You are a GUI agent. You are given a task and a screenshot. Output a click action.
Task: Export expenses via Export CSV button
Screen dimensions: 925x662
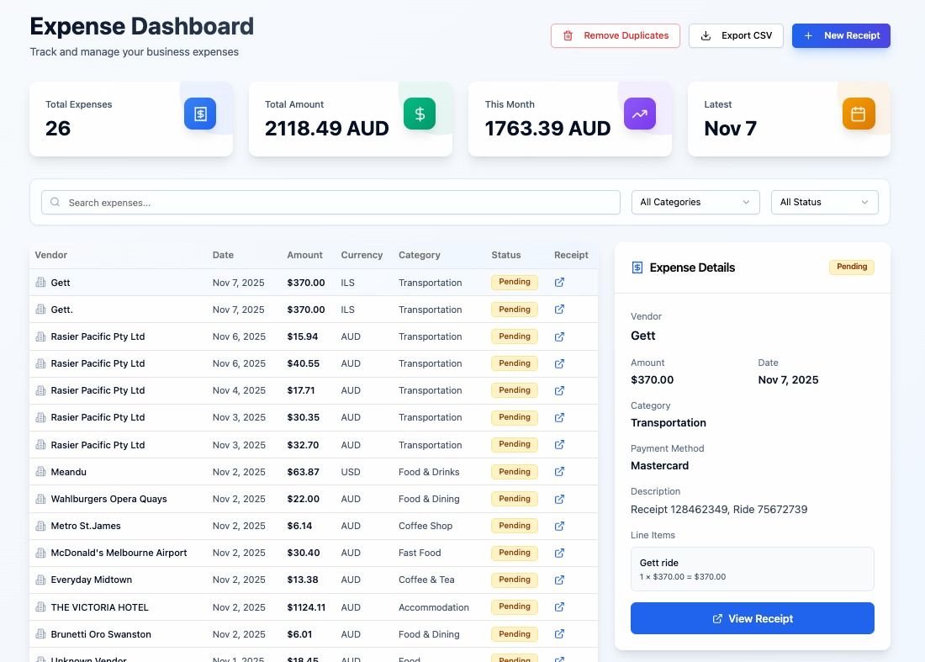(x=736, y=35)
